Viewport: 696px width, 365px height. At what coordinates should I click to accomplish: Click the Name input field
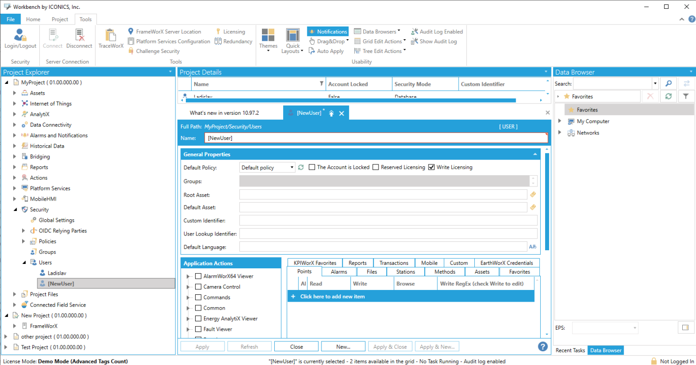coord(376,138)
